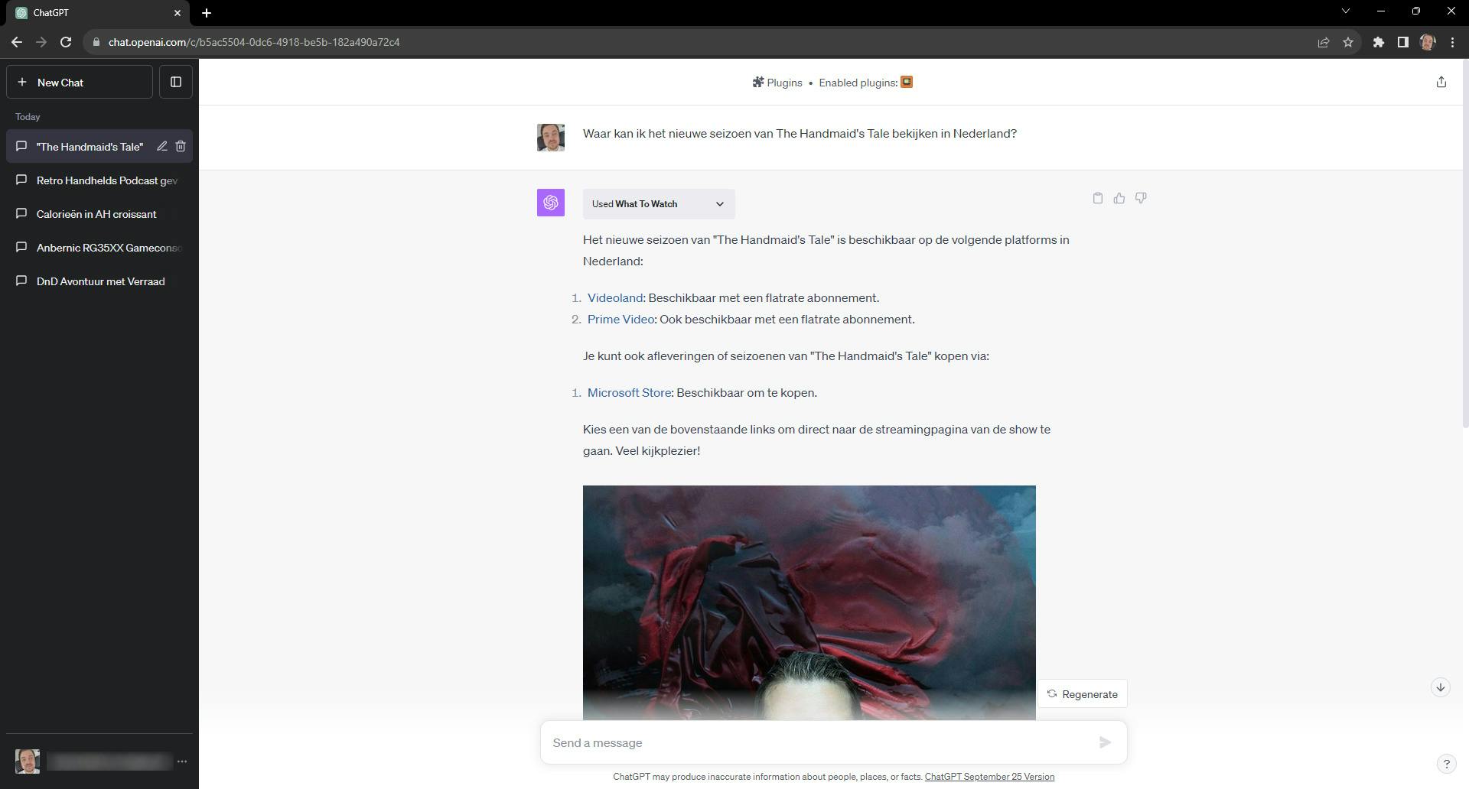
Task: Share the conversation via share icon
Action: click(x=1441, y=82)
